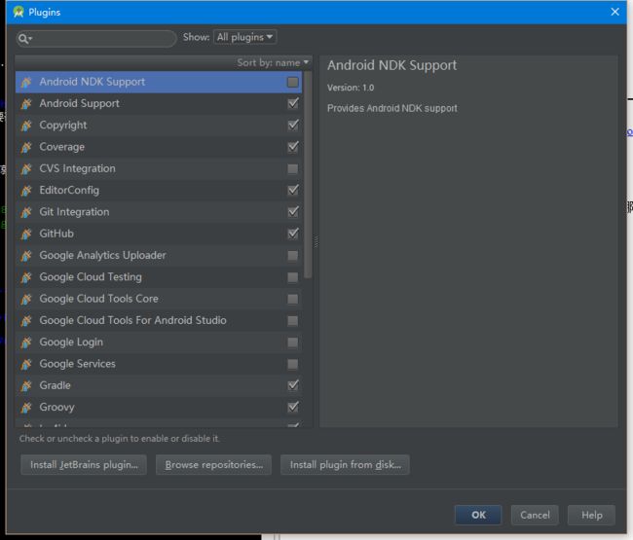633x540 pixels.
Task: Toggle the GitHub plugin checkbox
Action: tap(293, 234)
